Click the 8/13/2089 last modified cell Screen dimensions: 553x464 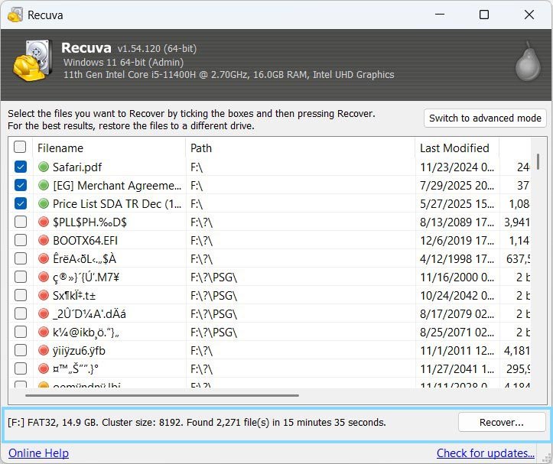[x=457, y=222]
